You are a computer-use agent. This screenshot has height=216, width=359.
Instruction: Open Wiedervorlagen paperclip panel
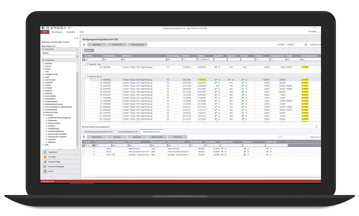pyautogui.click(x=60, y=162)
